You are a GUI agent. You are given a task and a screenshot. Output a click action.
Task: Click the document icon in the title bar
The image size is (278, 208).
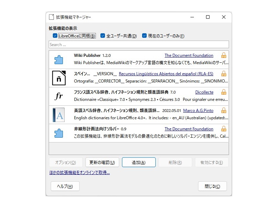tap(51, 17)
